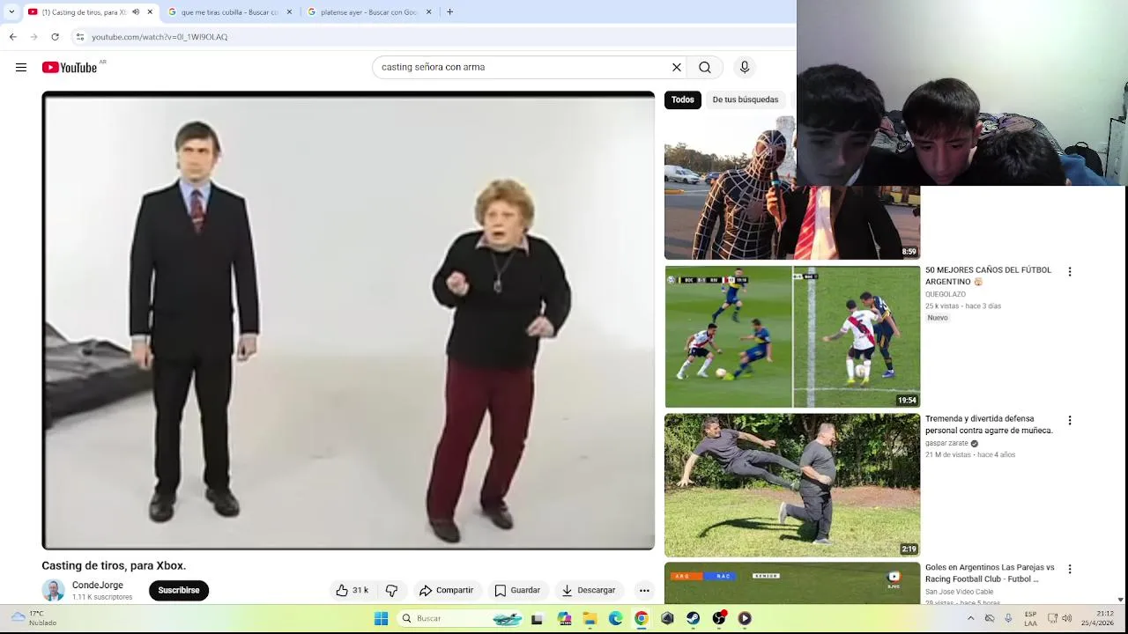Open the Windows Start menu

[381, 618]
